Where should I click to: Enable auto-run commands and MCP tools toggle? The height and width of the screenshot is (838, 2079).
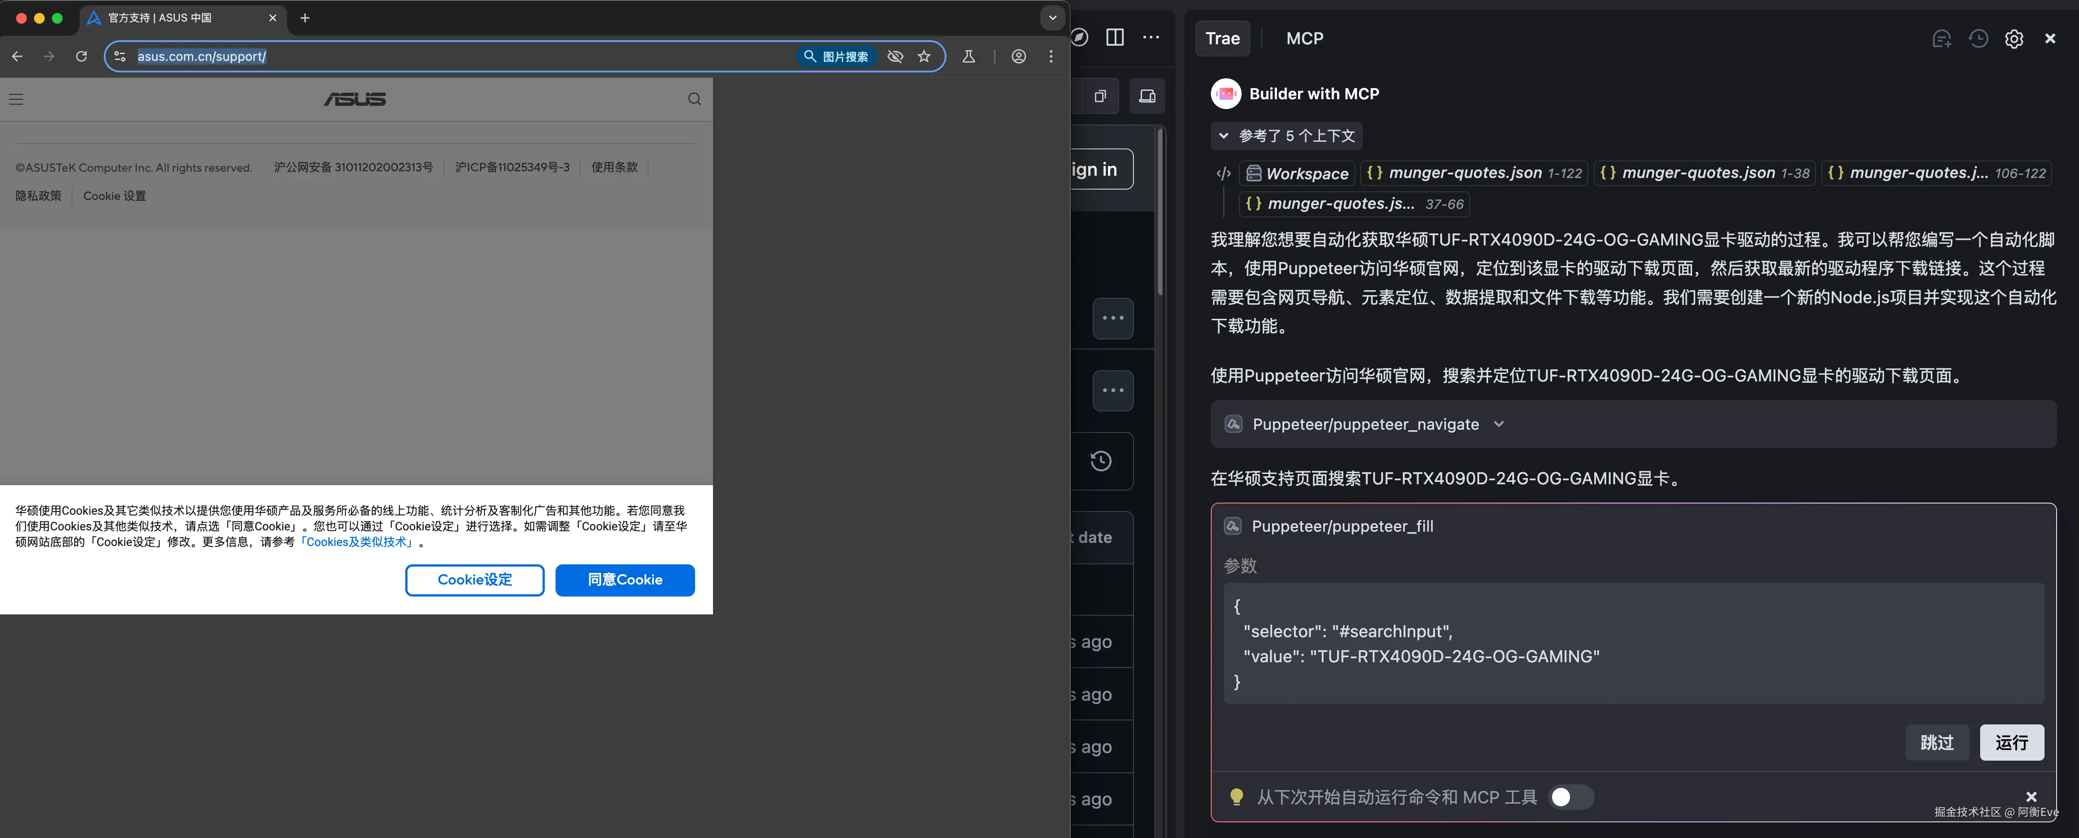pyautogui.click(x=1570, y=797)
